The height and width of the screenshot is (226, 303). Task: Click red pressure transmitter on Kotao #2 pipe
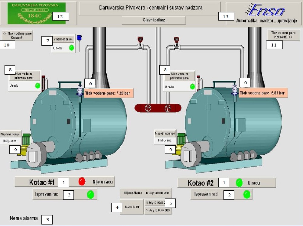(x=176, y=40)
